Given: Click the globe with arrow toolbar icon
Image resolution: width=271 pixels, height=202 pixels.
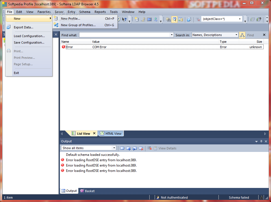Looking at the screenshot, I should 156,19.
